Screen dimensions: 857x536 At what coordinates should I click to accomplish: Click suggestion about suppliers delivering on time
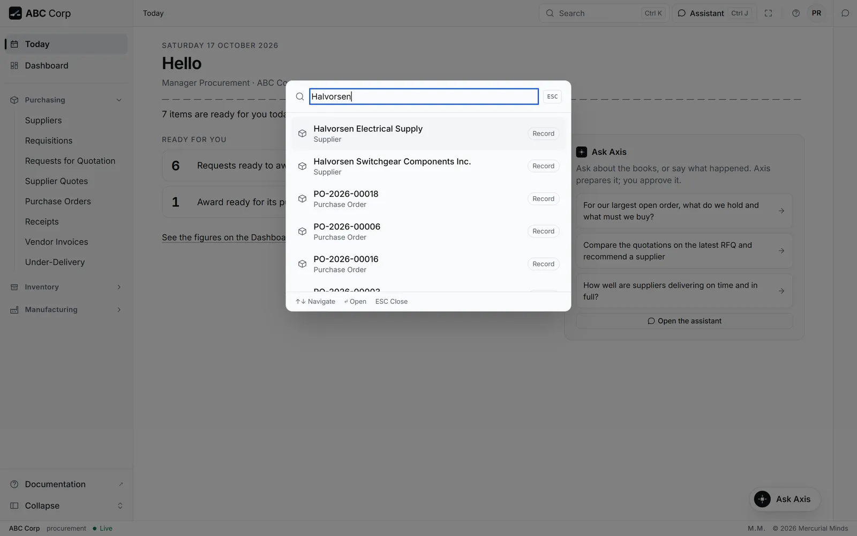tap(684, 291)
